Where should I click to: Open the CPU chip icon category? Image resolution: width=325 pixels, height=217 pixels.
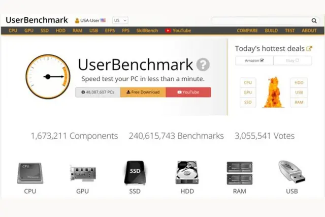[x=30, y=173]
